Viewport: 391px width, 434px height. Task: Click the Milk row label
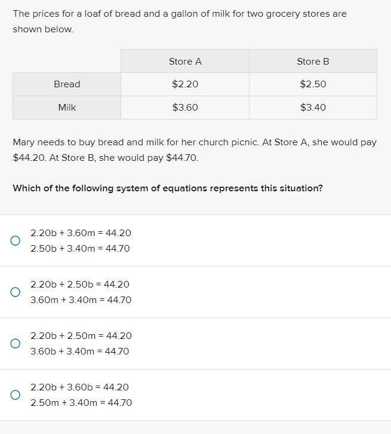pos(67,108)
